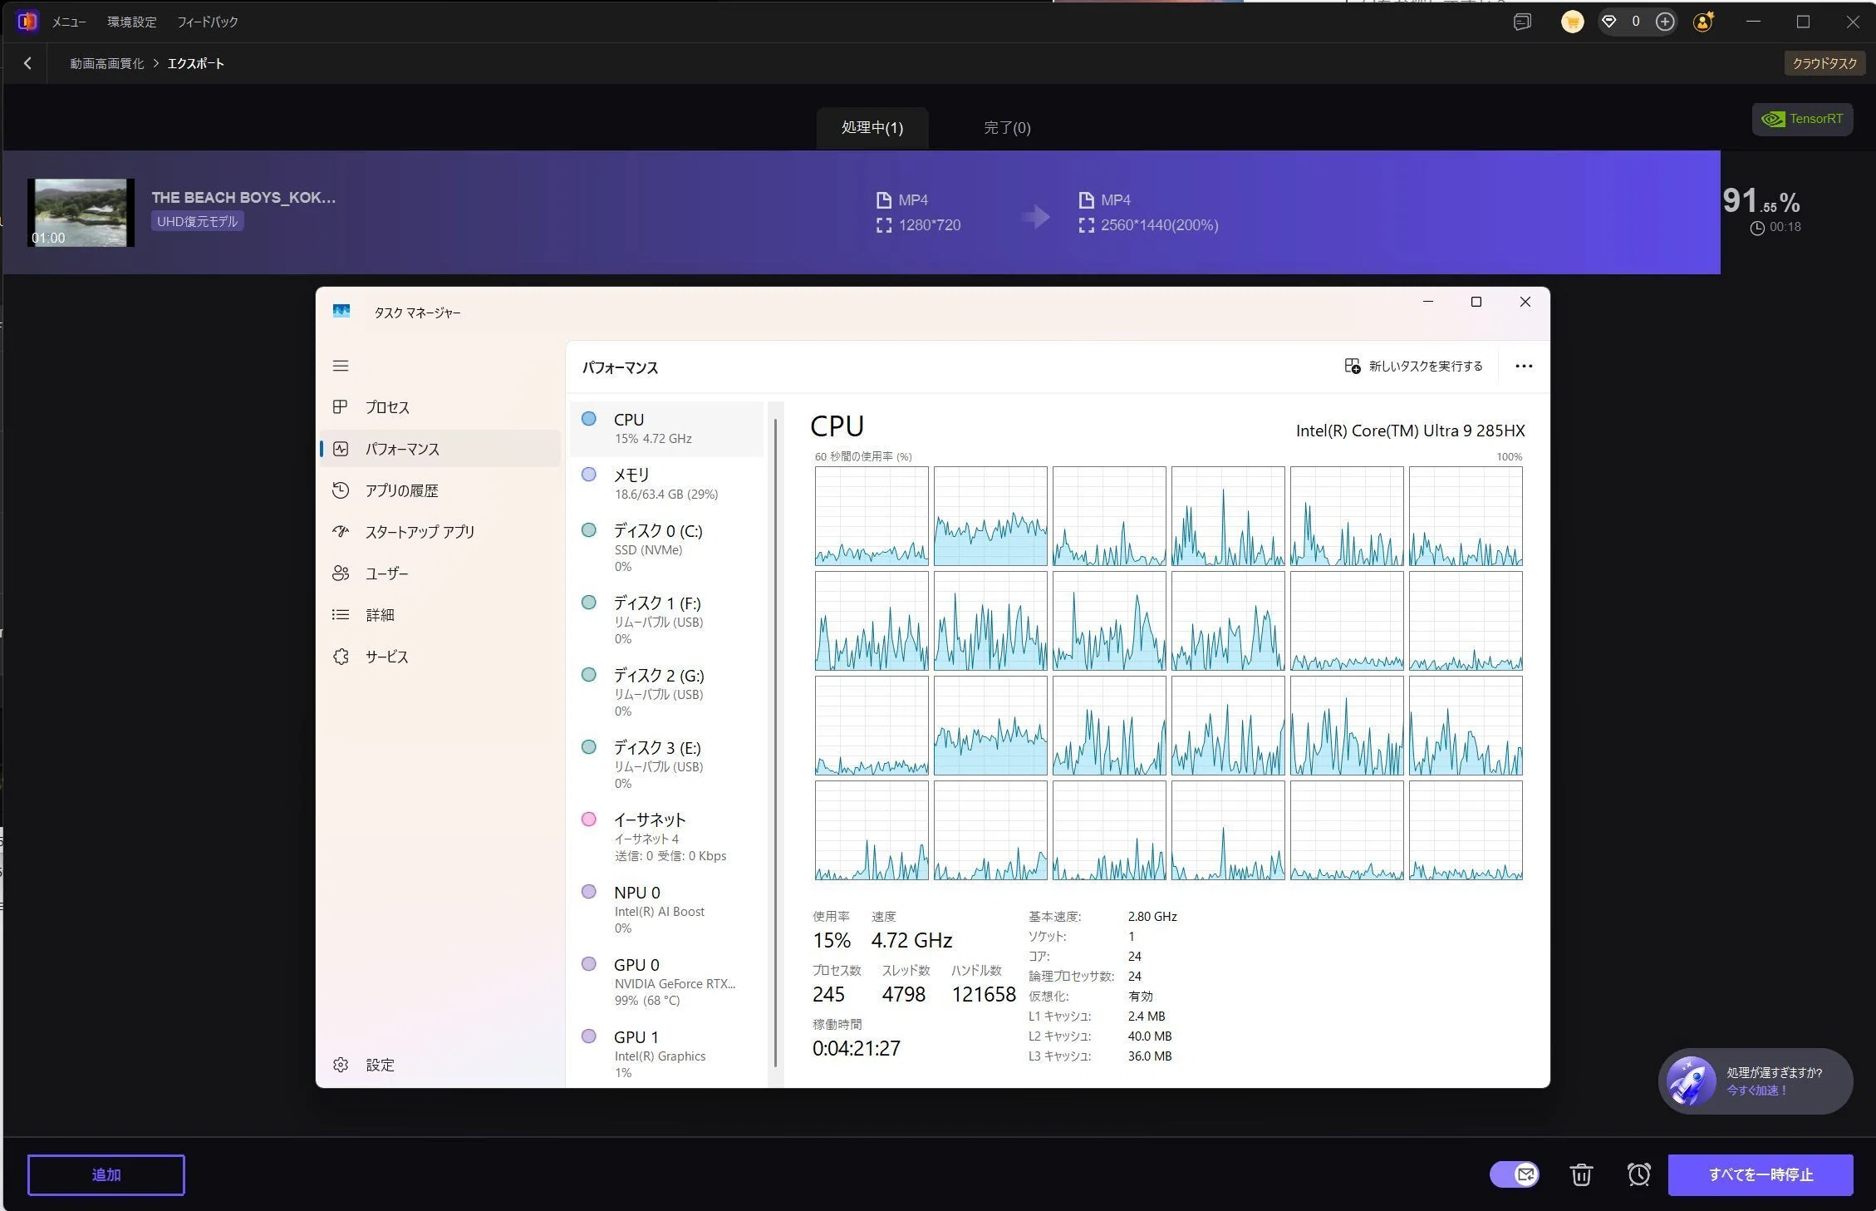Open the message panel icon in the title bar

1522,22
